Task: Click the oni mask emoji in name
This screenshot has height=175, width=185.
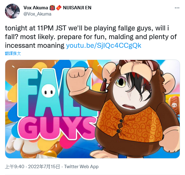Action: pyautogui.click(x=52, y=8)
